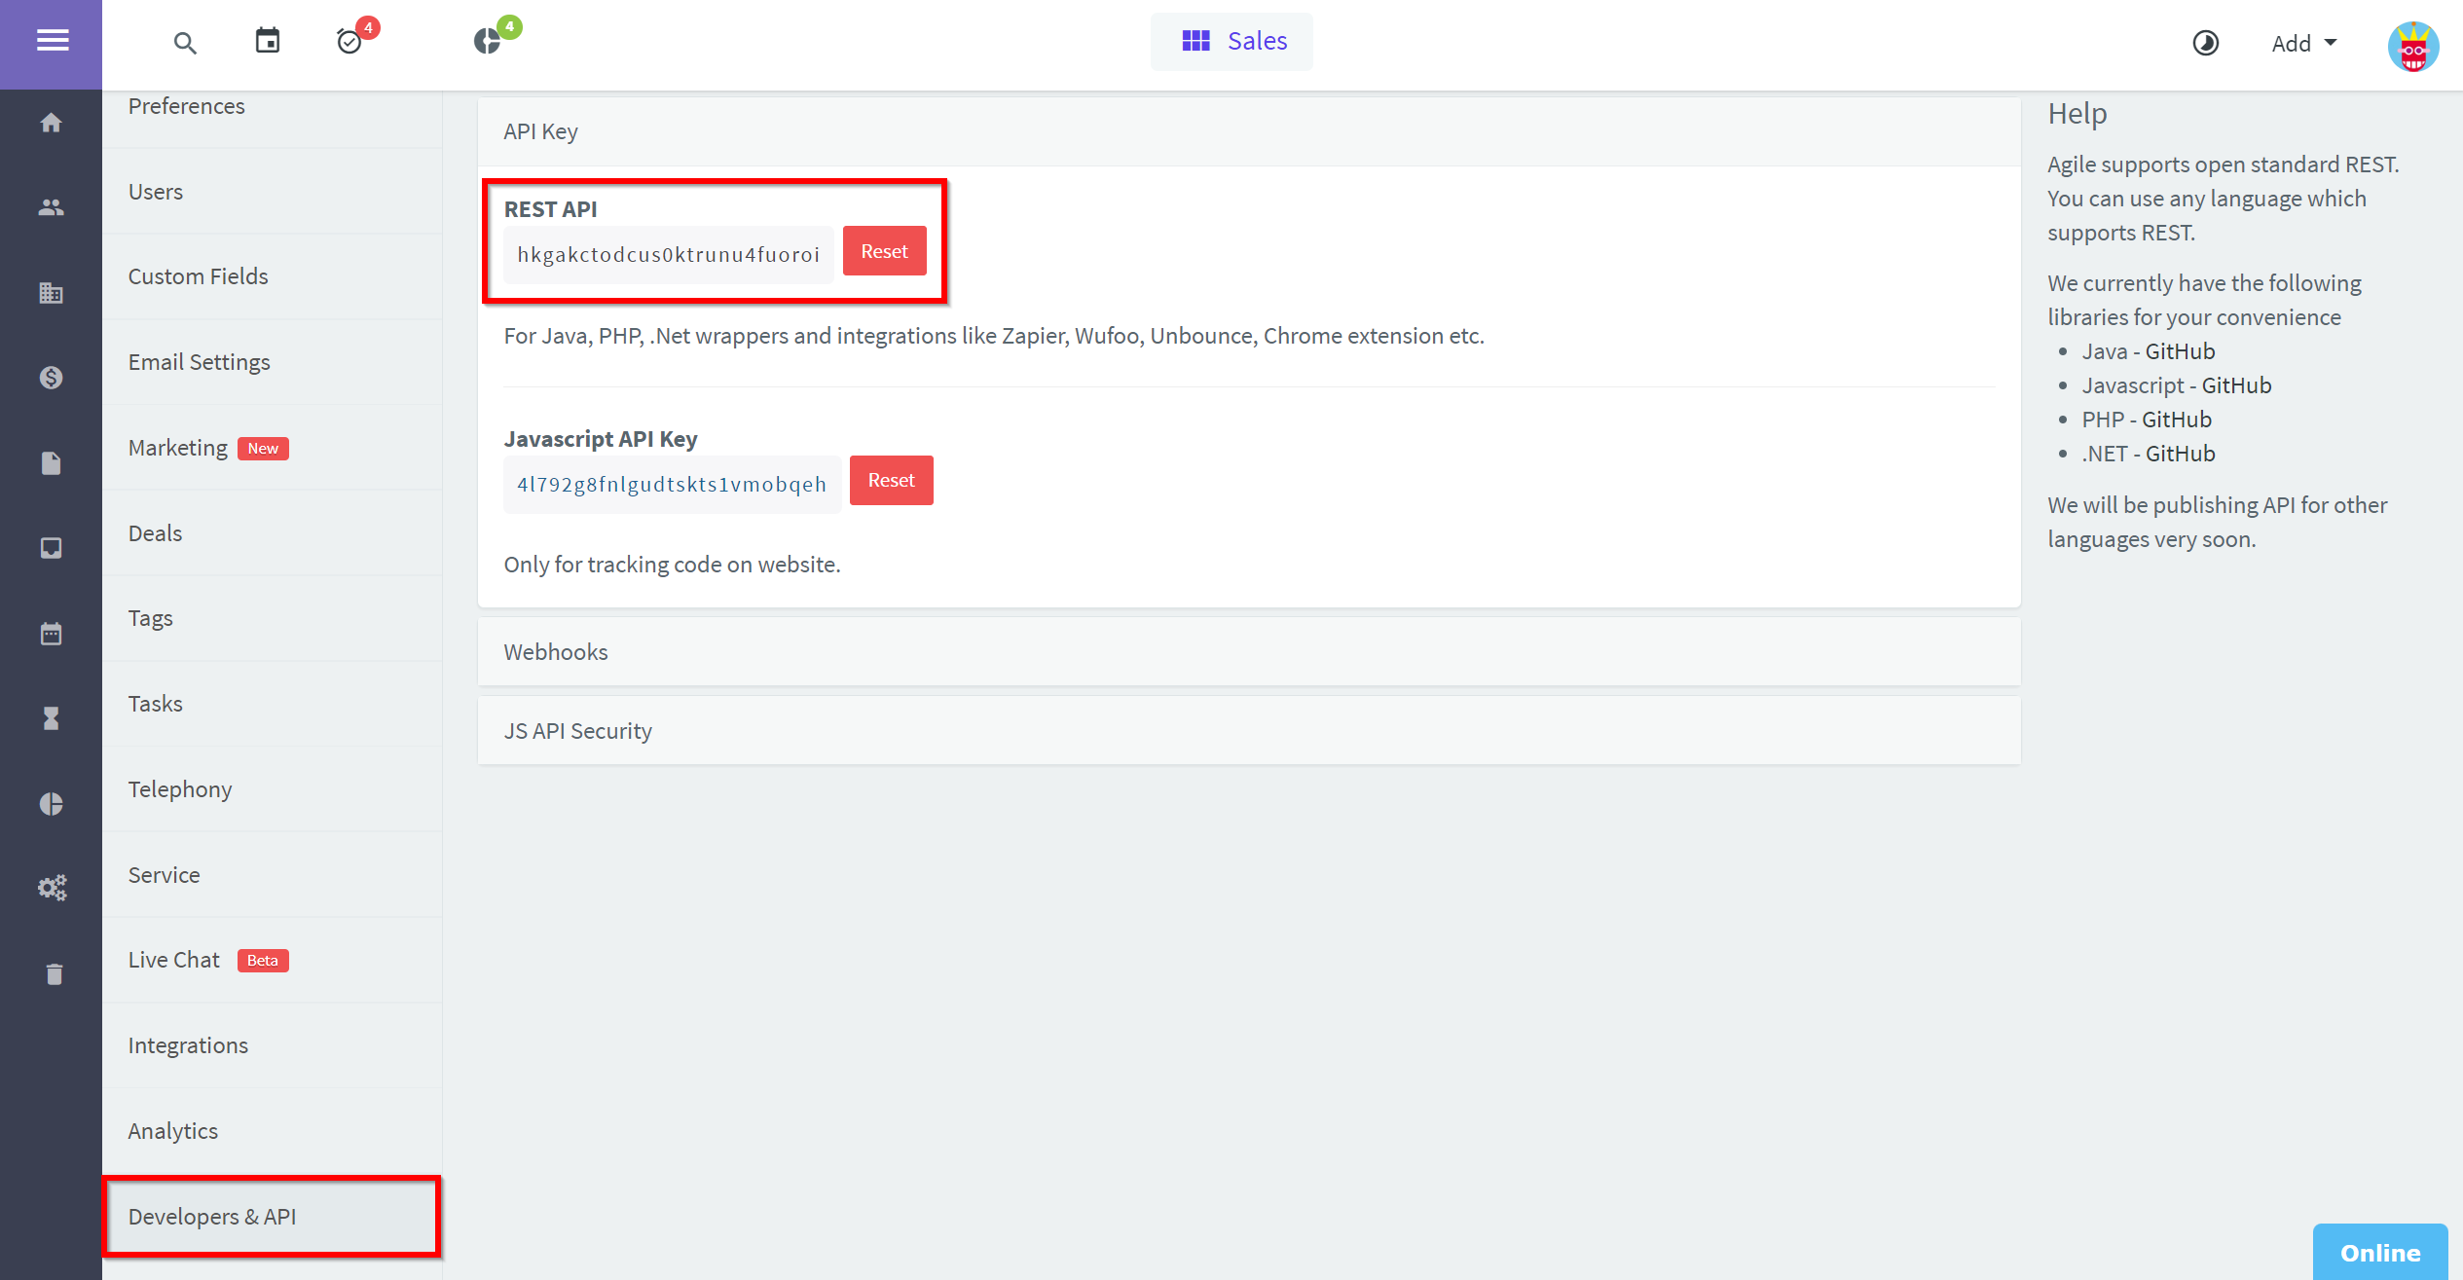This screenshot has width=2463, height=1280.
Task: Open calendar icon in left sidebar
Action: coord(51,634)
